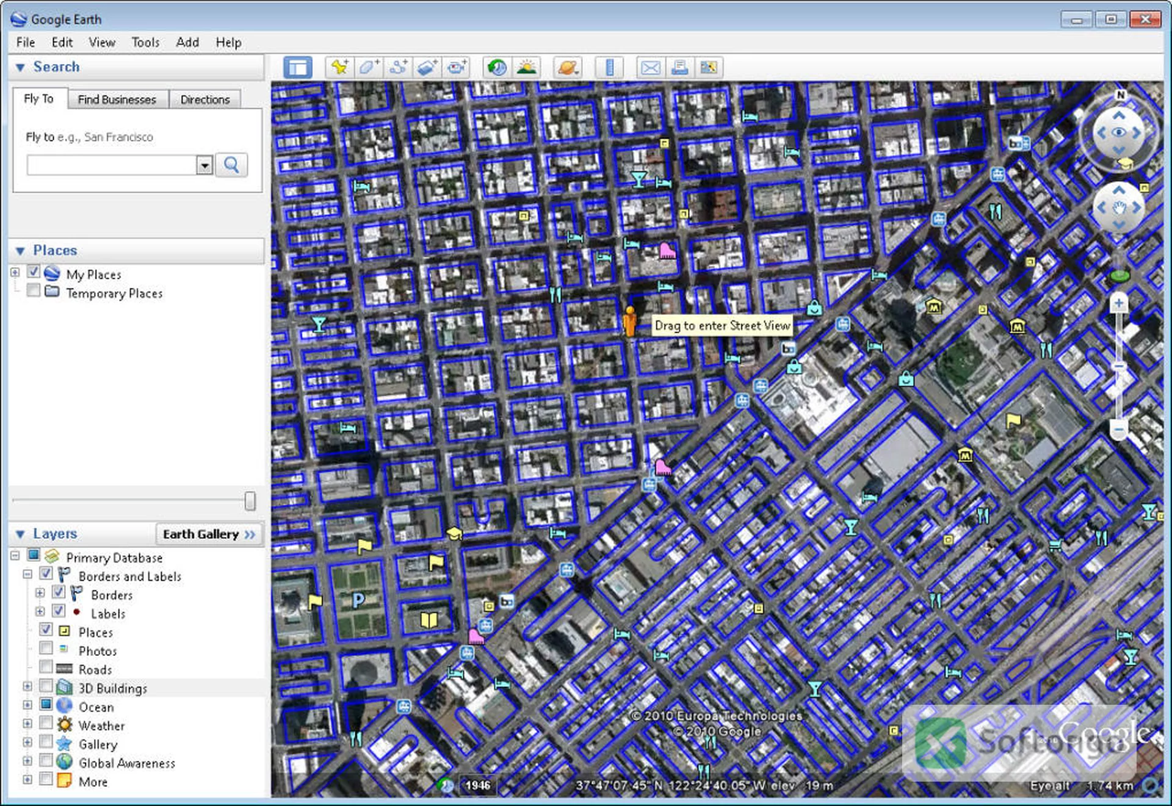Switch to sky view with the planet icon
This screenshot has height=806, width=1172.
[x=567, y=67]
